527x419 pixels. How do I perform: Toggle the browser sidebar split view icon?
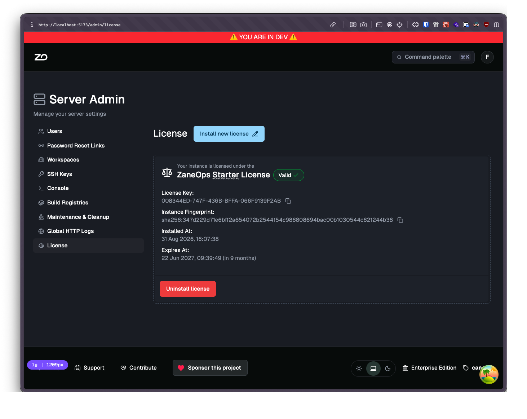point(496,25)
